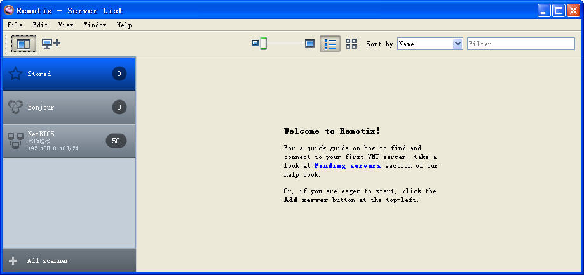Select the NetBIOS scanner category
This screenshot has width=584, height=275.
[x=69, y=141]
